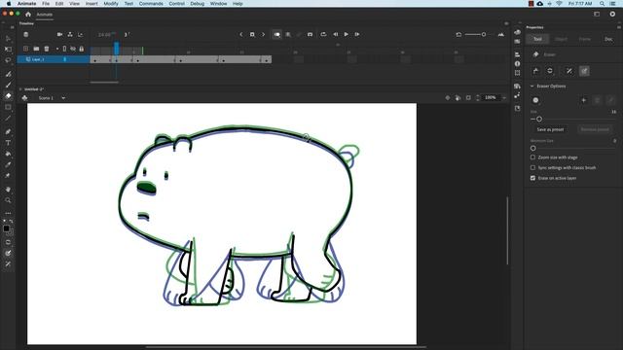Add a custom eraser shape with plus
623x350 pixels.
point(584,100)
